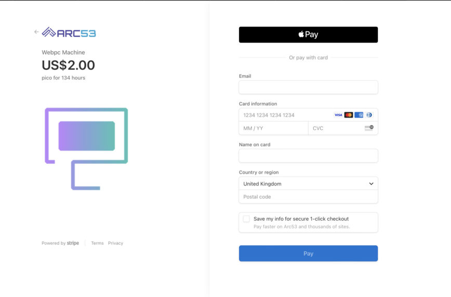Click the blue Pay button
The height and width of the screenshot is (297, 451).
pos(308,253)
